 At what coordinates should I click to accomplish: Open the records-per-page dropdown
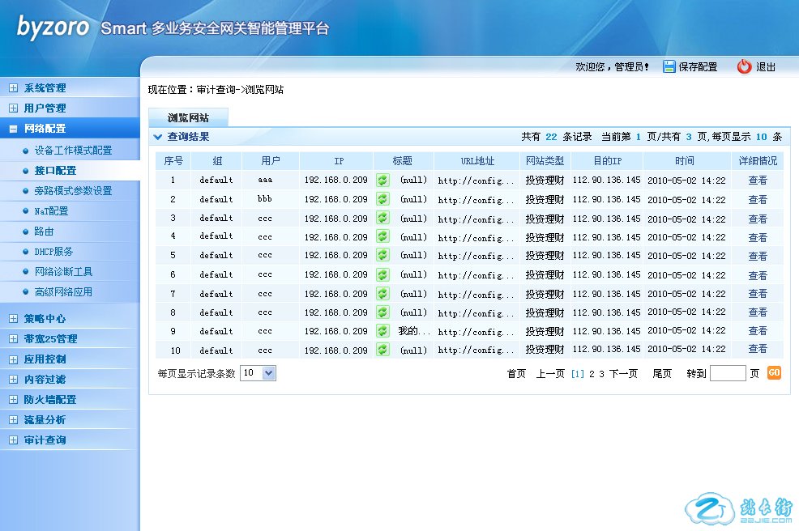tap(258, 373)
